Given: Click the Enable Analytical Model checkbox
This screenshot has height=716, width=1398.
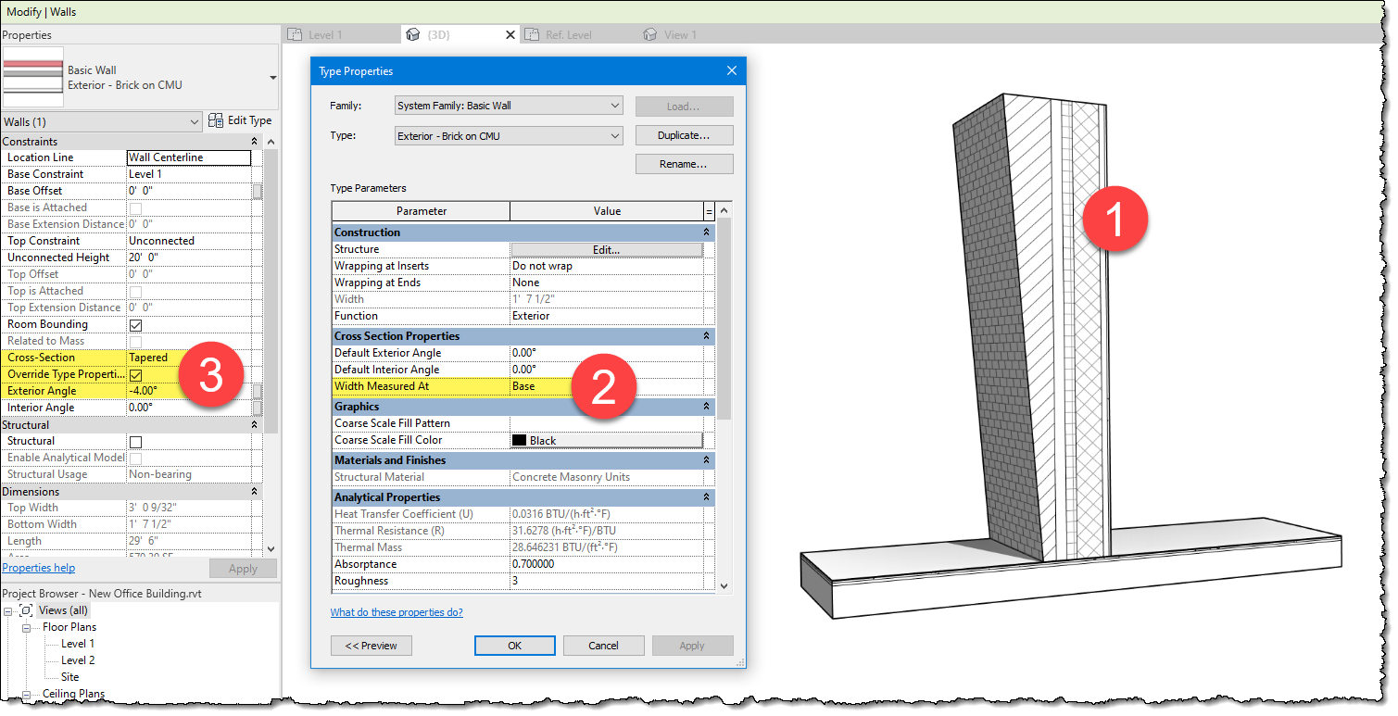Looking at the screenshot, I should coord(135,458).
